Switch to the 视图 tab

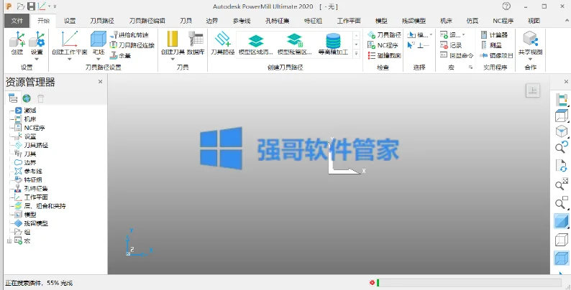tap(534, 21)
